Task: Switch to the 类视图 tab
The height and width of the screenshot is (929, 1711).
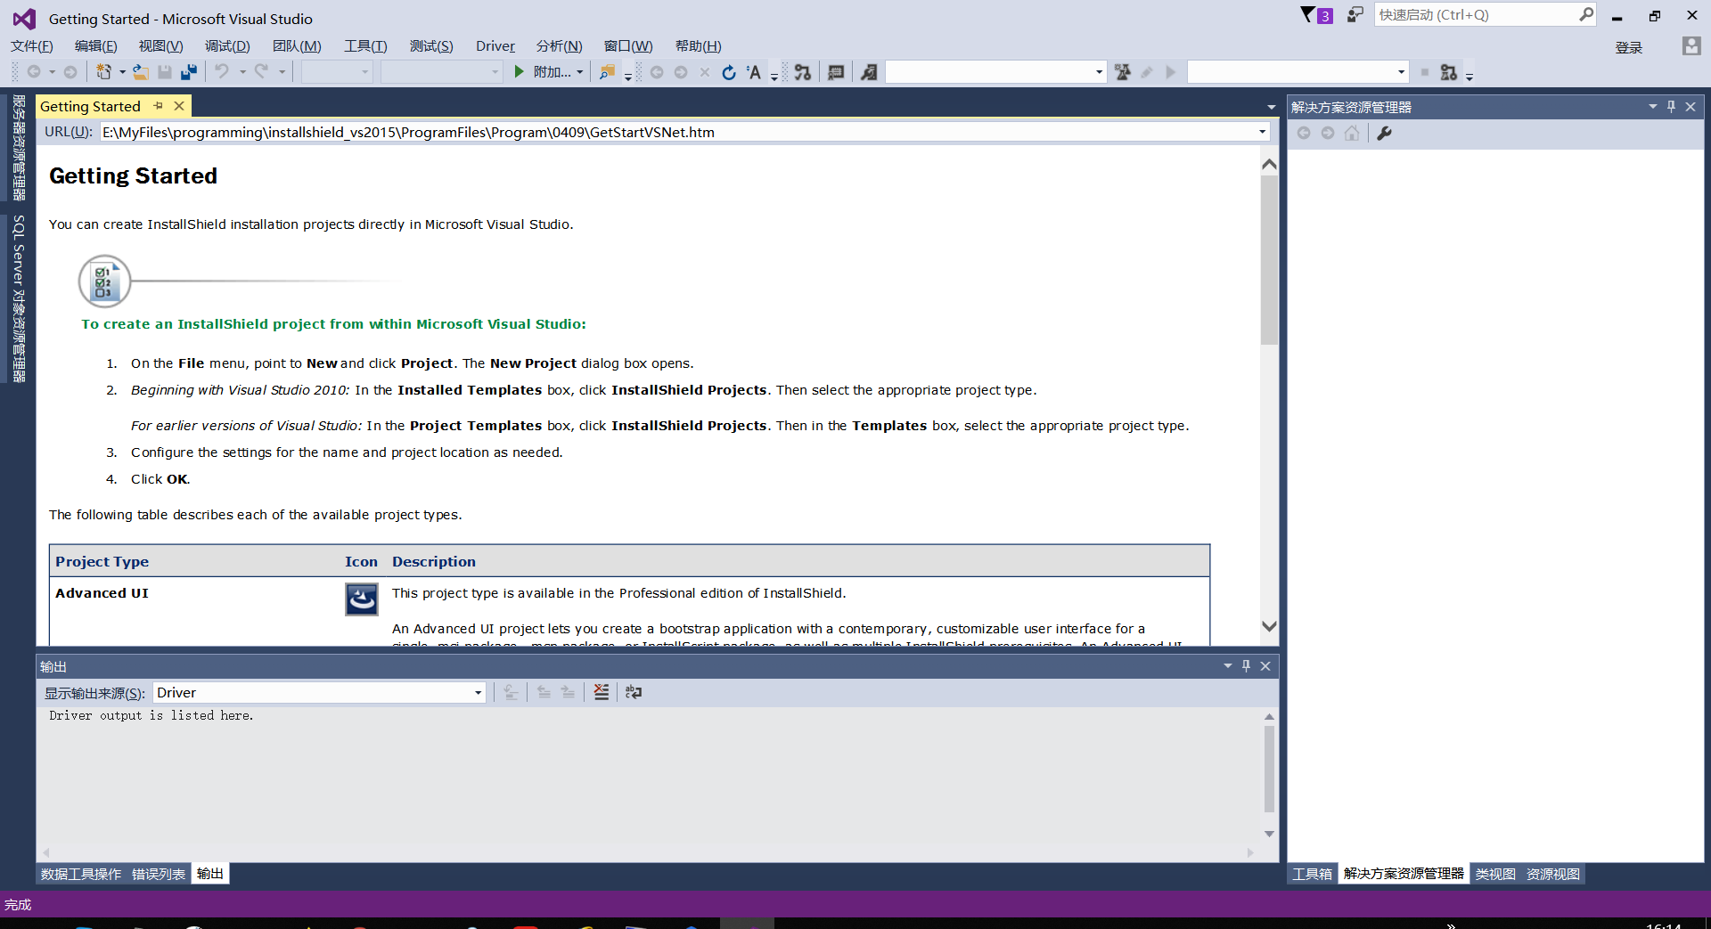Action: 1495,874
